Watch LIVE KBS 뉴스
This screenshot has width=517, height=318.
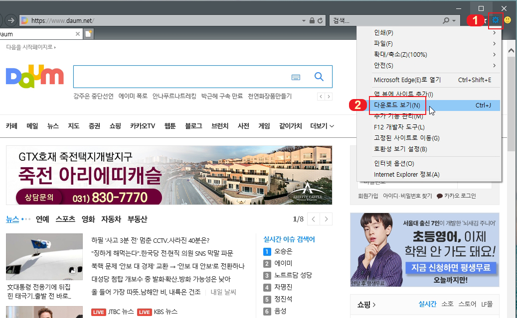pos(157,312)
